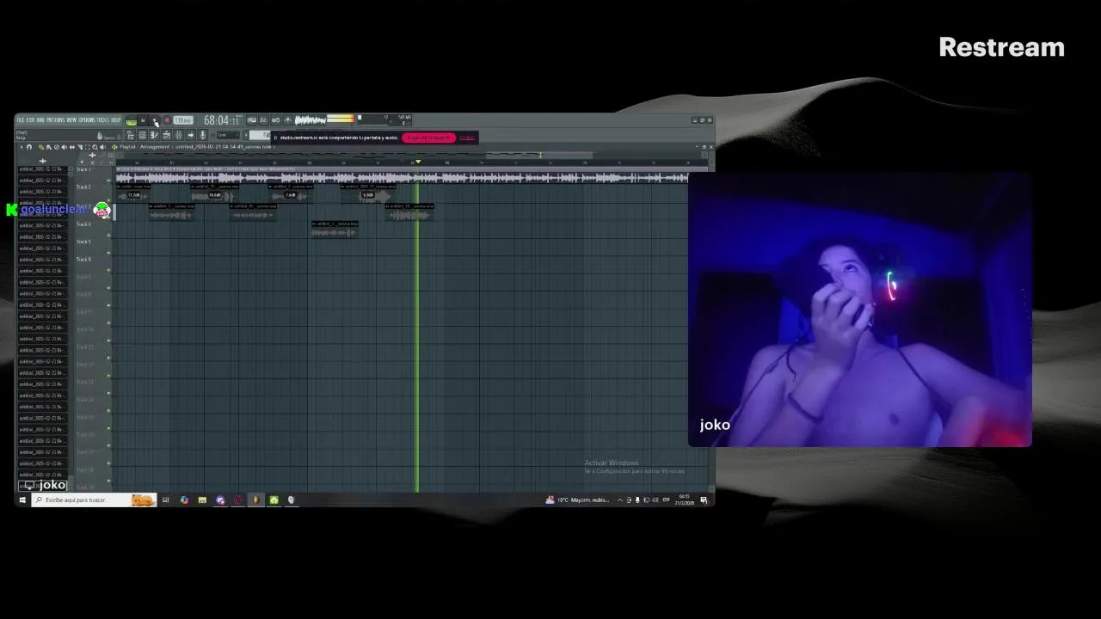The image size is (1101, 619).
Task: Open the taskbar clock and date
Action: pyautogui.click(x=685, y=499)
